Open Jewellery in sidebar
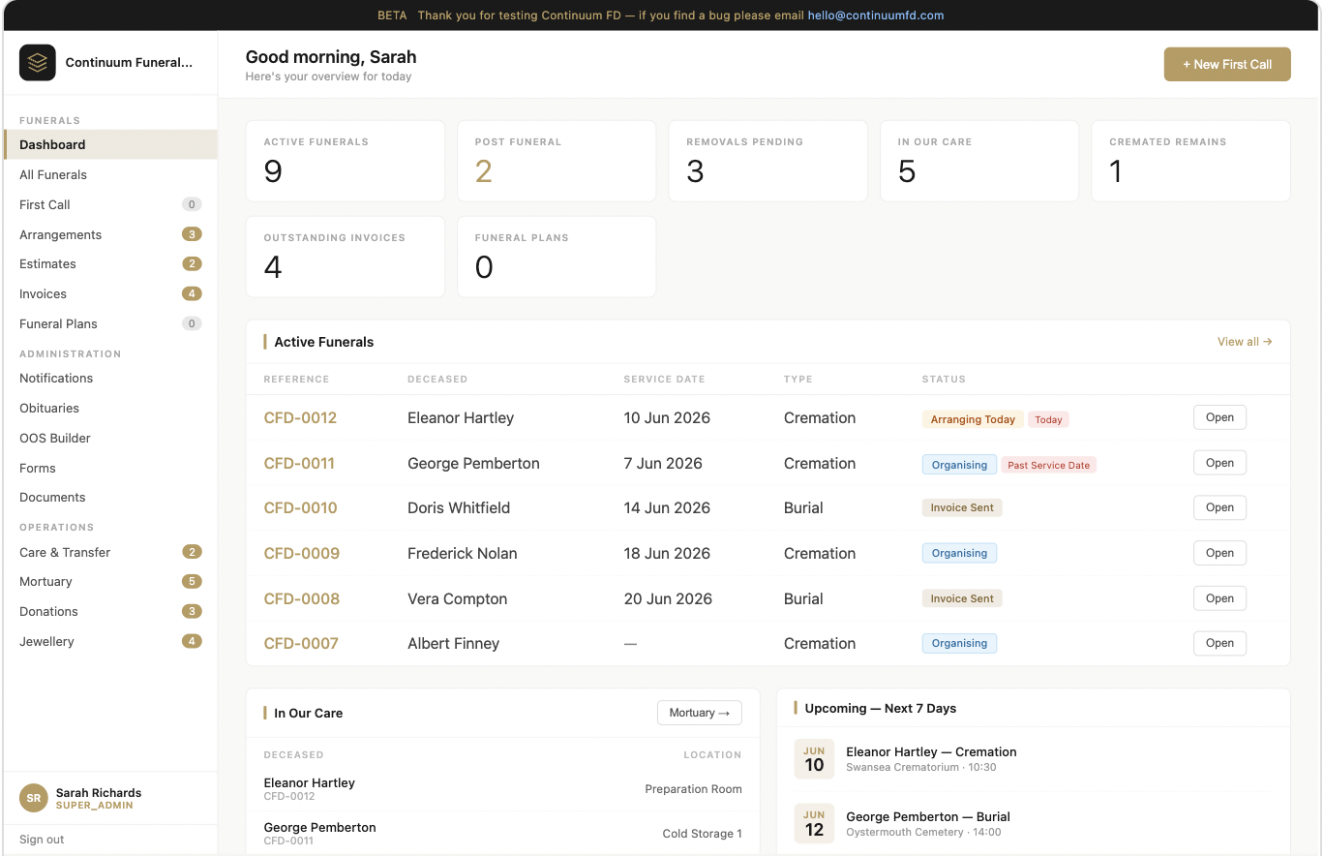This screenshot has height=856, width=1324. click(x=110, y=641)
